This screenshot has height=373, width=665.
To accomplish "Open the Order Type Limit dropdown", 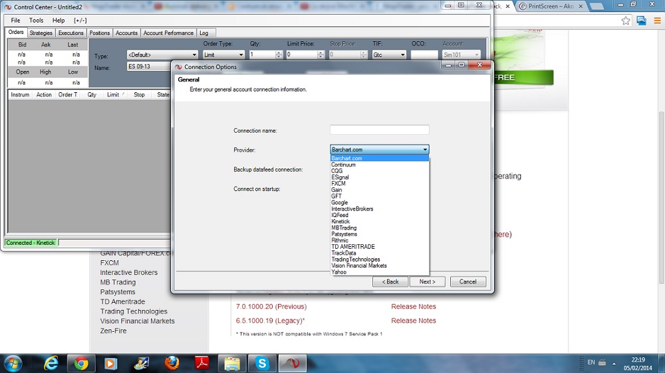I will point(223,54).
